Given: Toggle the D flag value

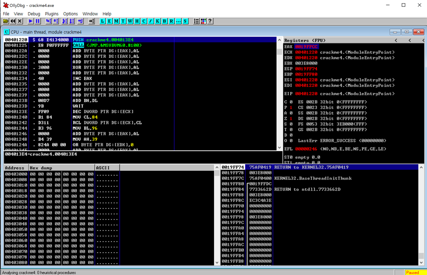Looking at the screenshot, I should tap(291, 135).
